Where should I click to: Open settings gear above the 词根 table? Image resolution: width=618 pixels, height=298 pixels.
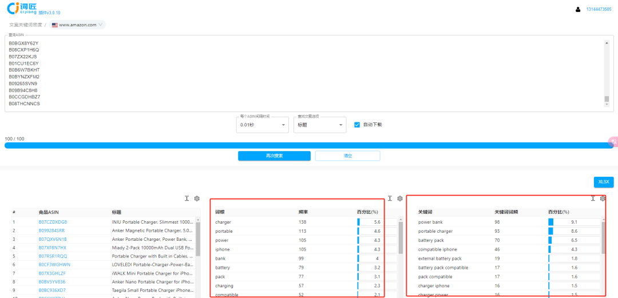click(x=399, y=198)
